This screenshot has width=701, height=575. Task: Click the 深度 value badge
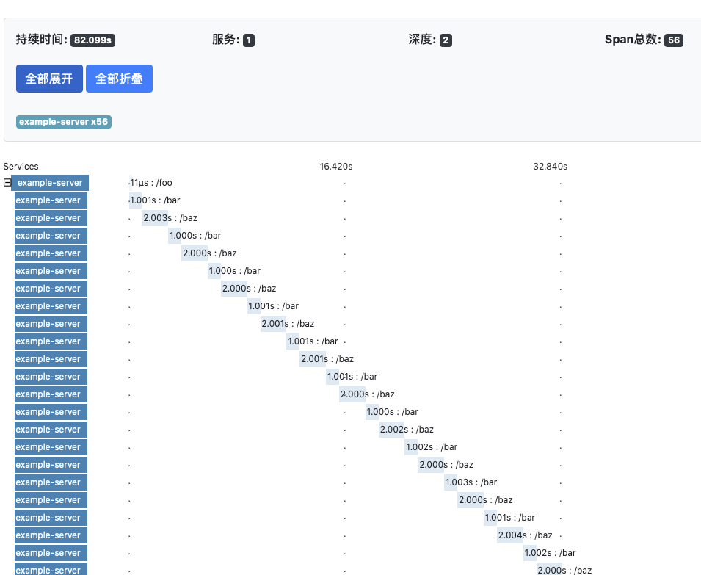point(446,40)
